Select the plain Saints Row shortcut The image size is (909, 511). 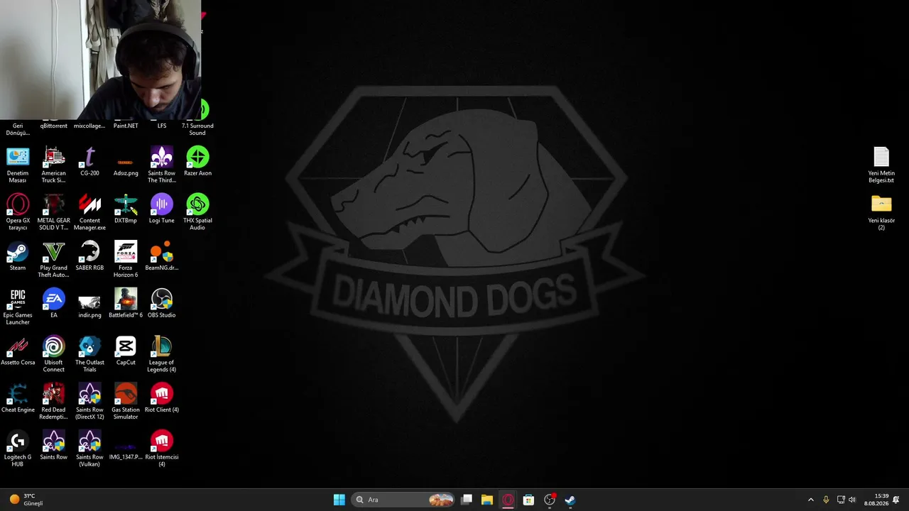(54, 446)
